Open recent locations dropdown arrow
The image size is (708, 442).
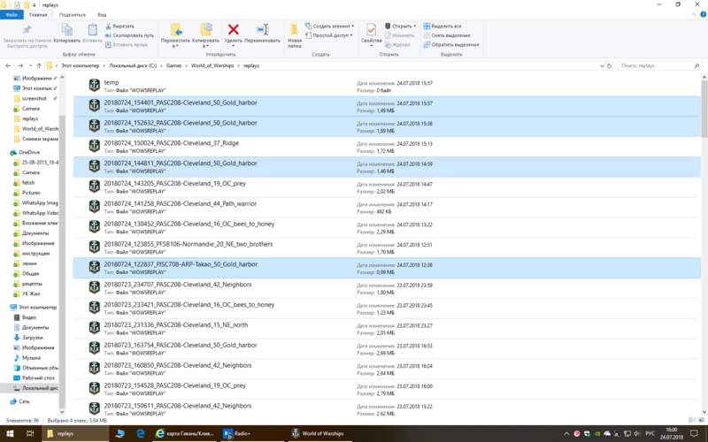click(30, 65)
